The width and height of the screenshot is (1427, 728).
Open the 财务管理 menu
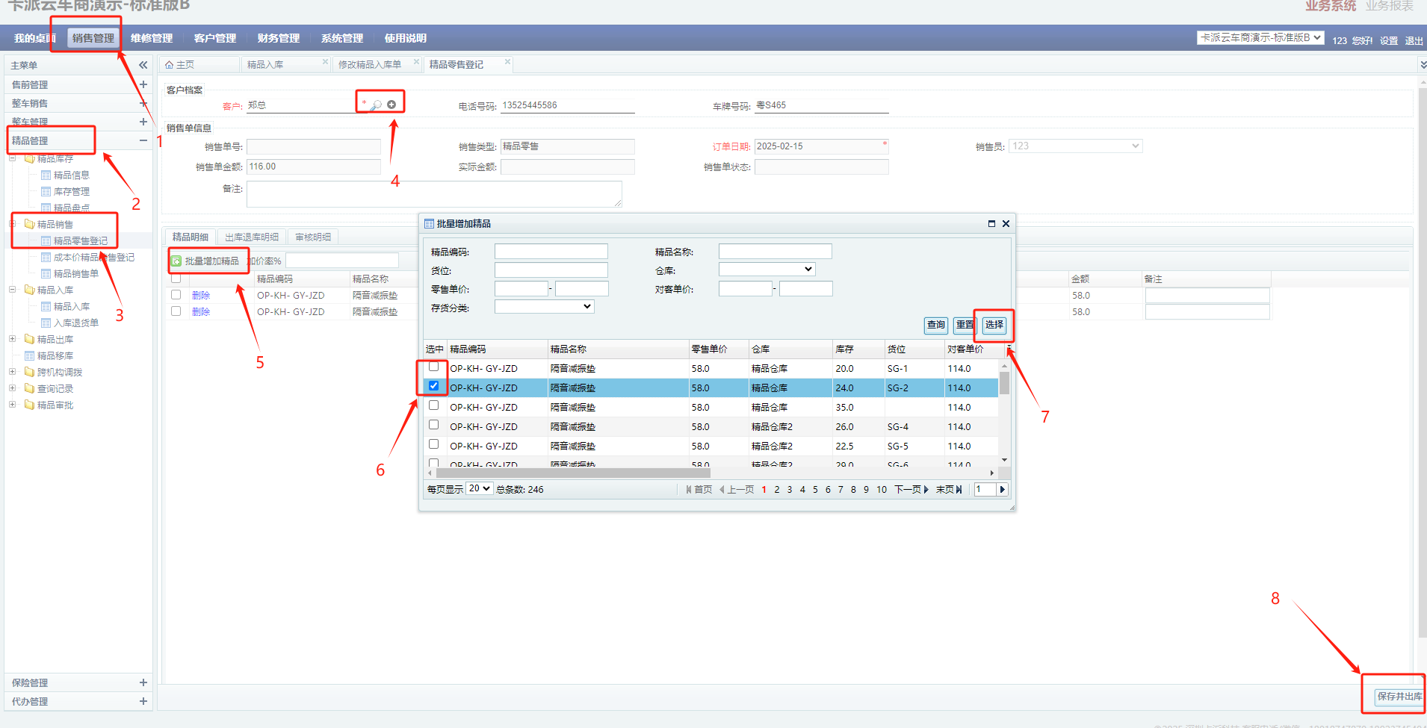pyautogui.click(x=278, y=38)
